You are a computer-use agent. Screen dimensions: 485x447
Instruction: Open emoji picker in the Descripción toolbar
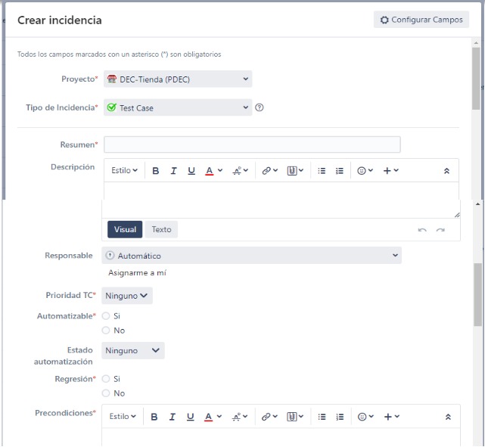[x=365, y=171]
